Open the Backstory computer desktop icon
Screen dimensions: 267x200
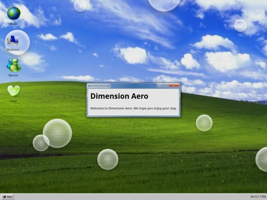13,40
